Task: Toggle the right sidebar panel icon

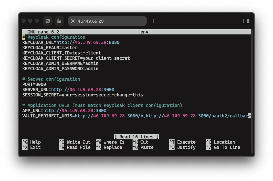Action: [x=246, y=21]
